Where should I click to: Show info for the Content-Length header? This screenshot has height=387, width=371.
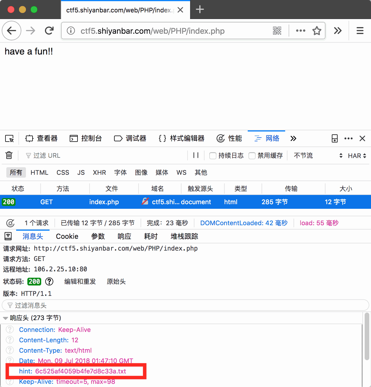pos(10,340)
